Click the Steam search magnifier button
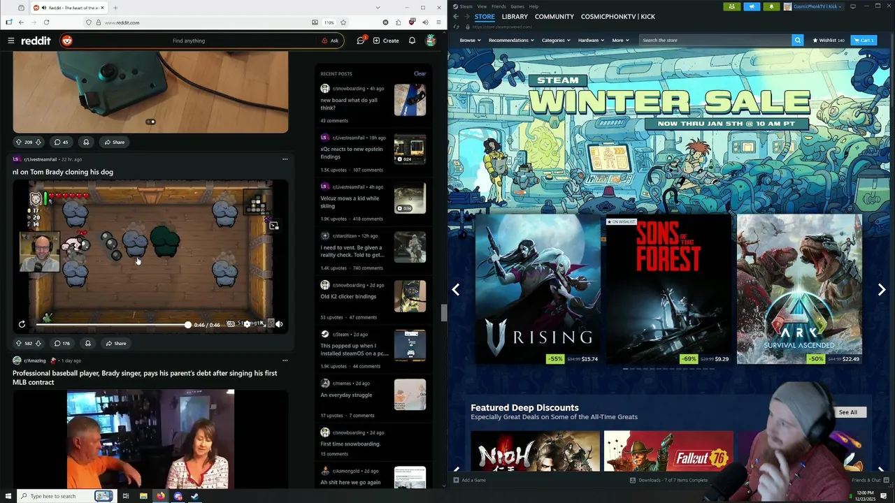 coord(797,40)
